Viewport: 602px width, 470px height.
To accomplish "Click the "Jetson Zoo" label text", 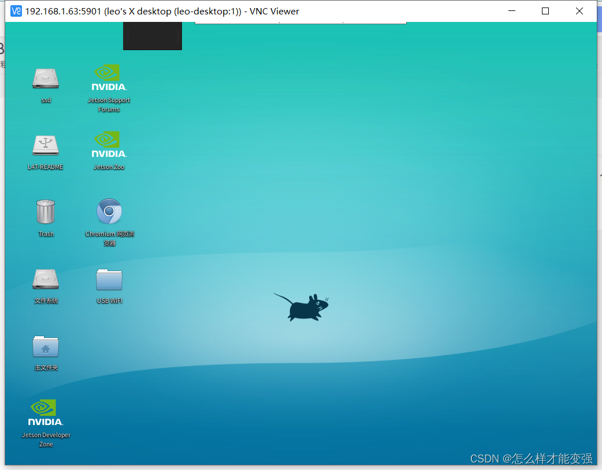I will coord(109,167).
